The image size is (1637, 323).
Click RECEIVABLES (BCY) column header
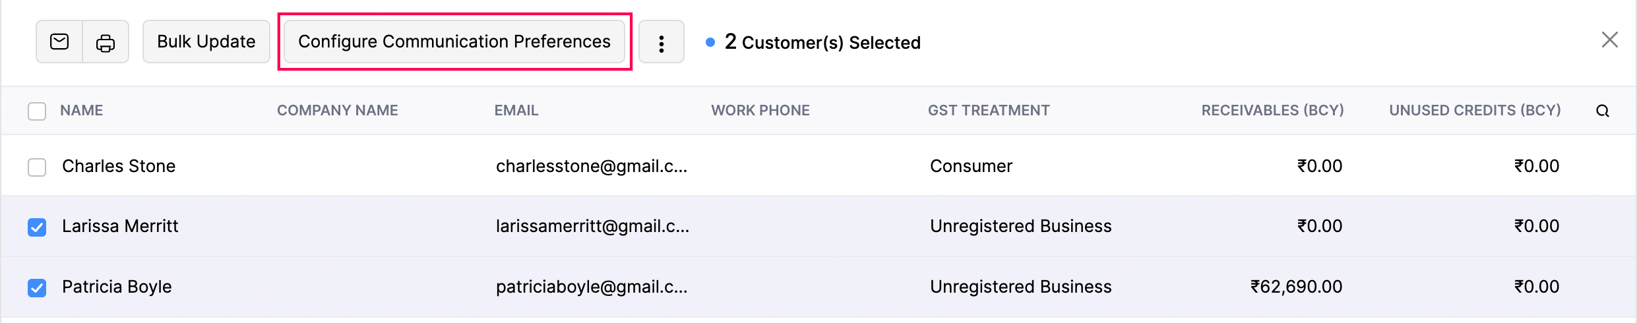[1272, 111]
